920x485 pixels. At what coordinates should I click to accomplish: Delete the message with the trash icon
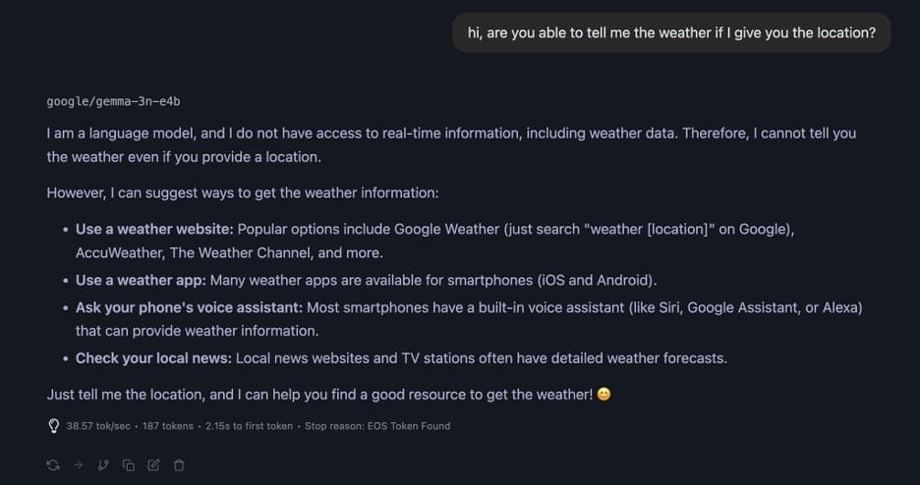(x=179, y=465)
